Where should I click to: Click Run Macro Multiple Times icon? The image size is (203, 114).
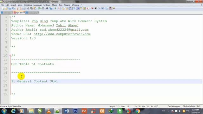102,8
